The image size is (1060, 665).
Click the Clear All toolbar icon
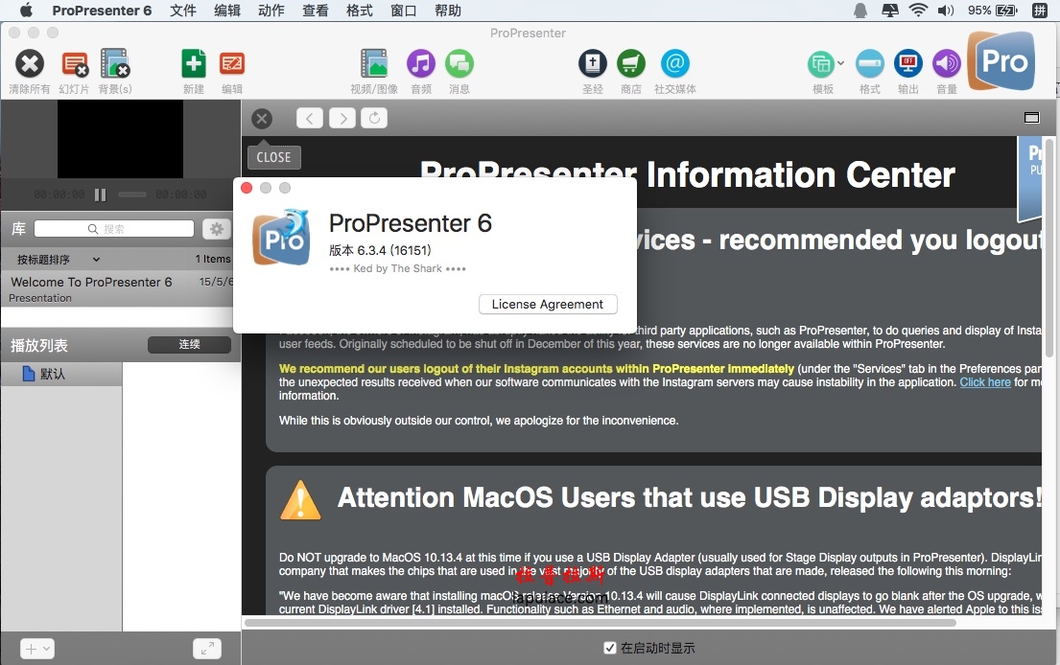tap(30, 64)
